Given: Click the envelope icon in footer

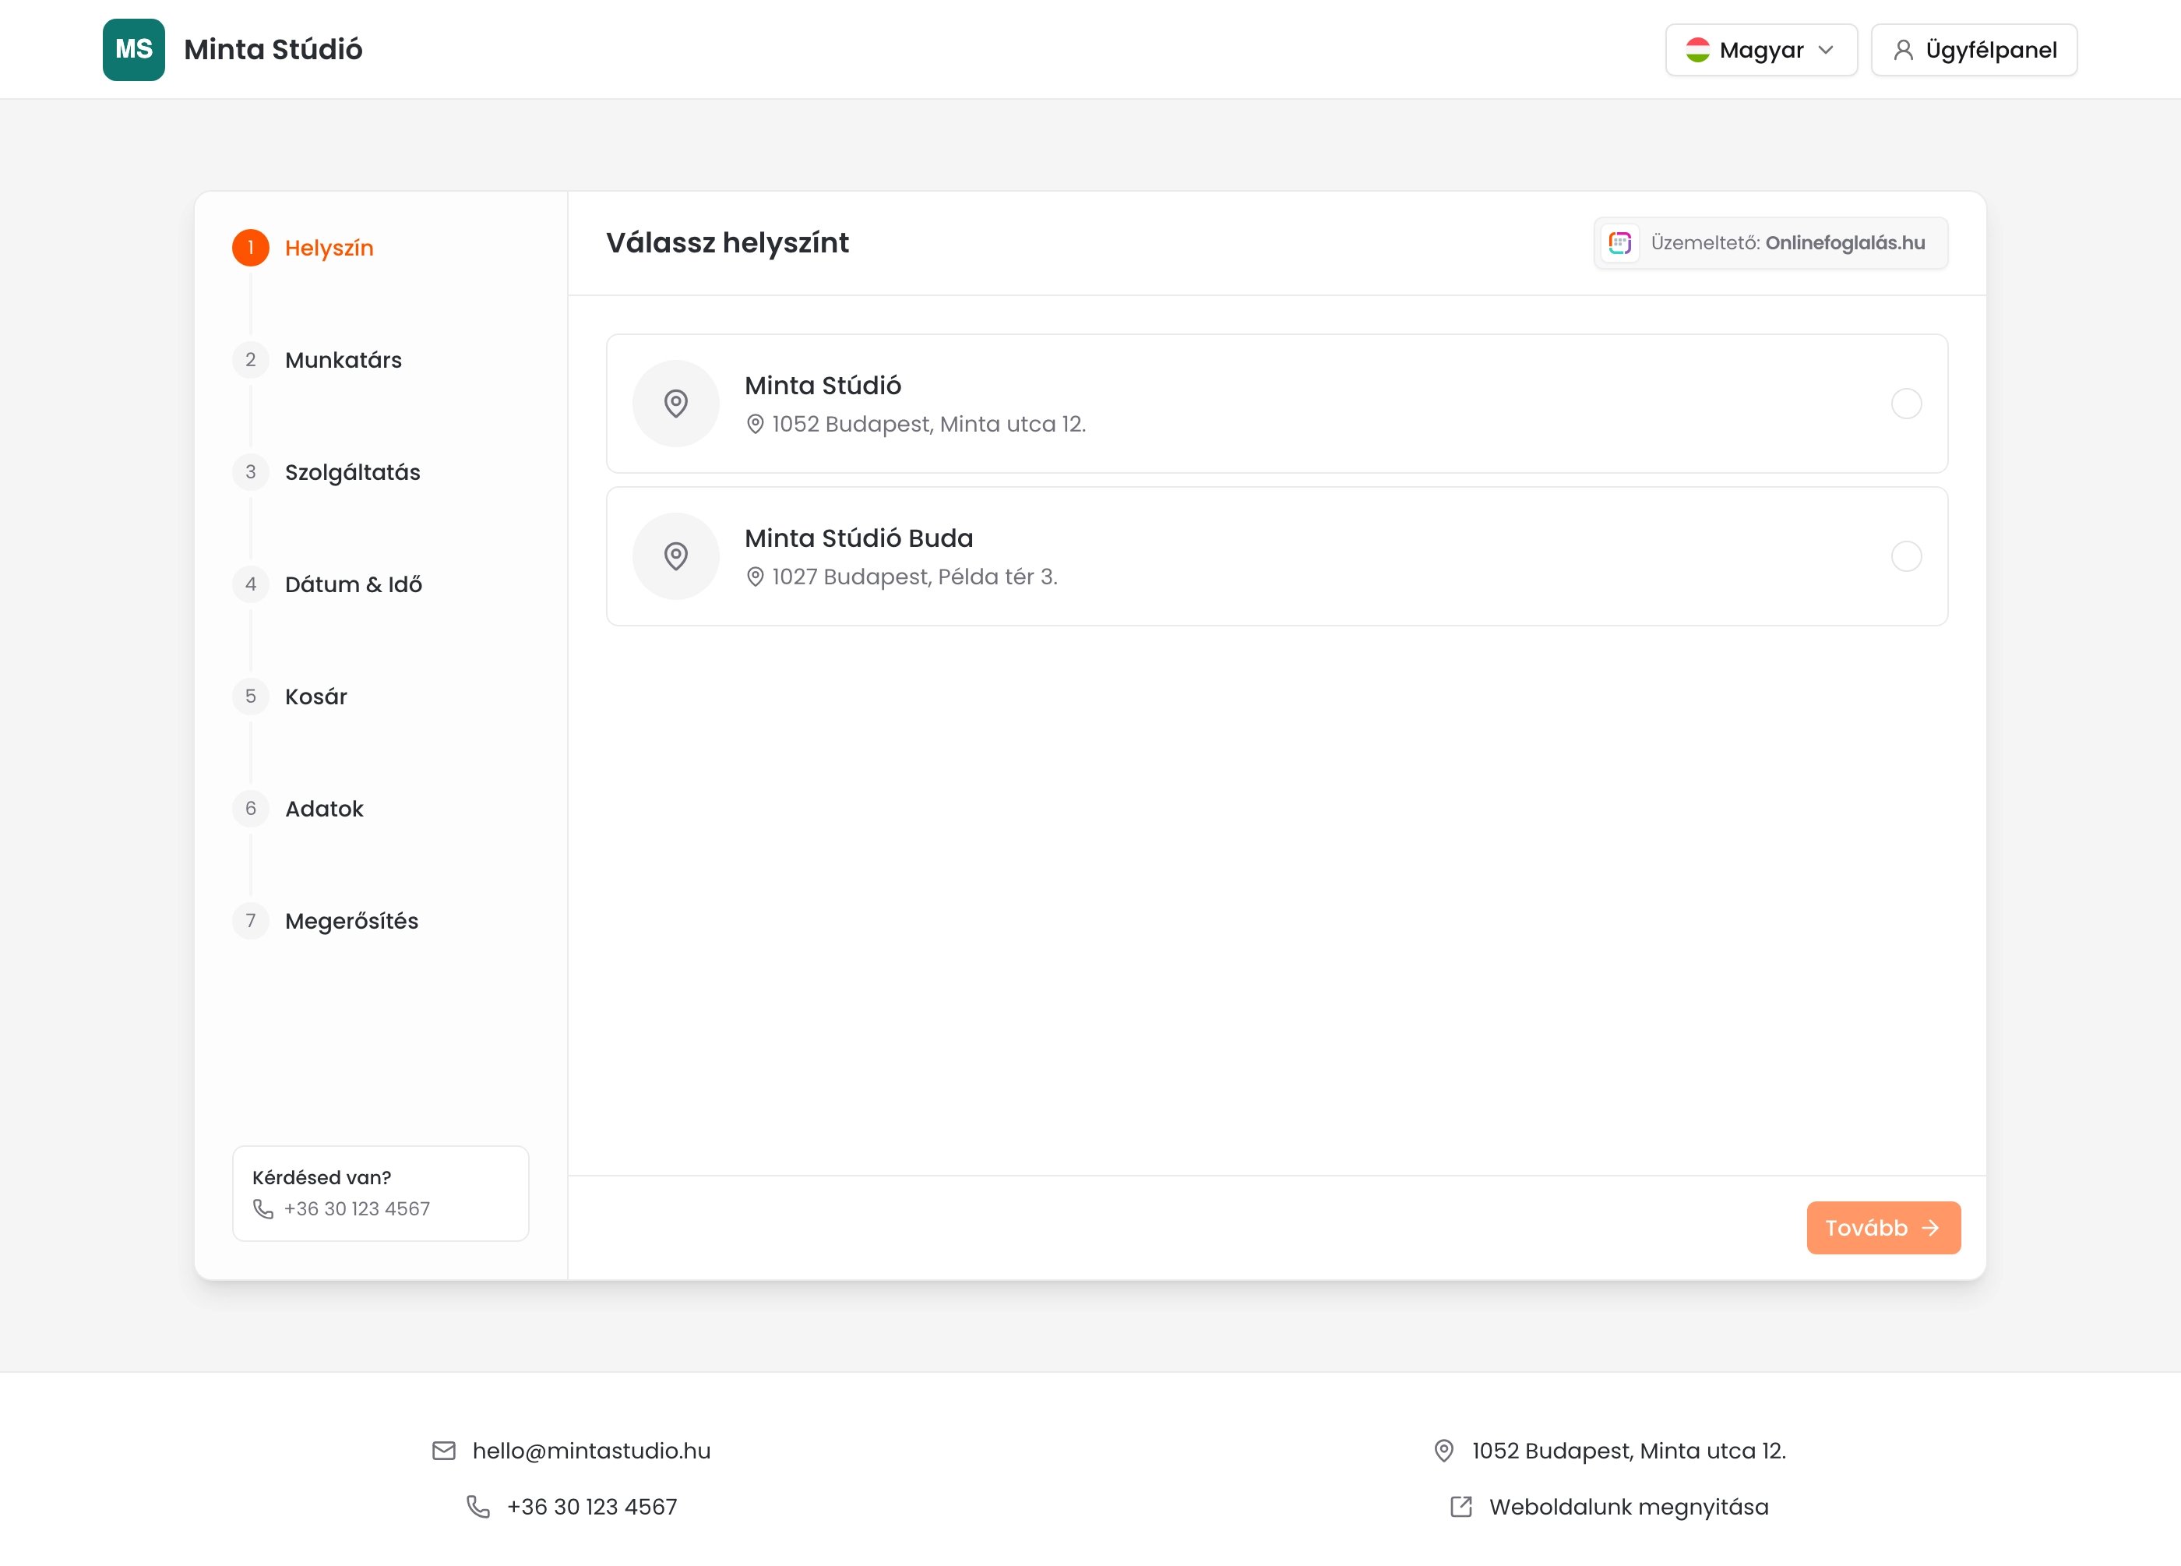Looking at the screenshot, I should point(443,1451).
